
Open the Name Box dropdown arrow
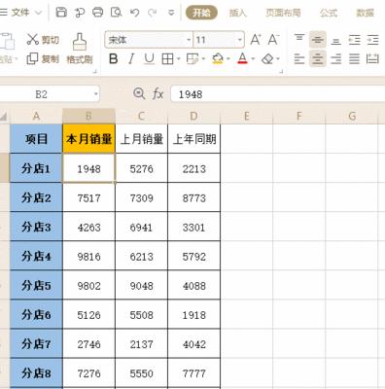tap(96, 94)
